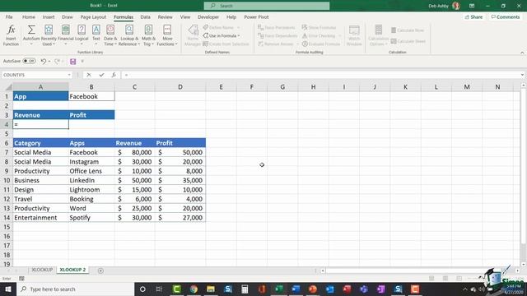Collapse the ribbon chevron
This screenshot has height=296, width=527.
point(522,53)
